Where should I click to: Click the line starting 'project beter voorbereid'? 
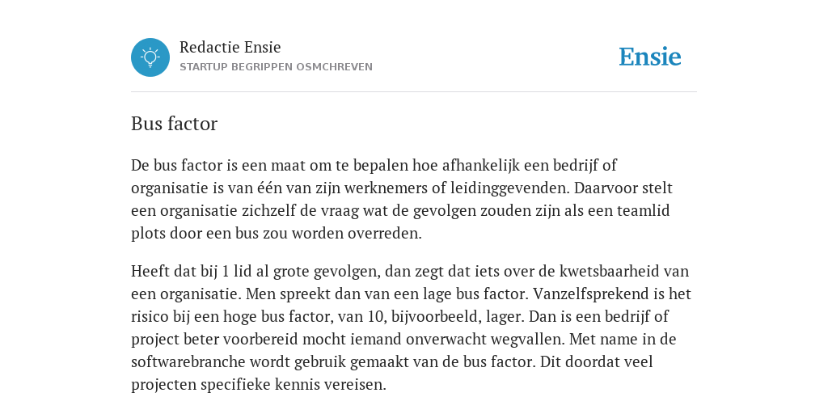point(403,339)
